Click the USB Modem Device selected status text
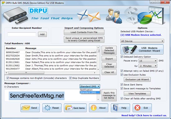 141,35
